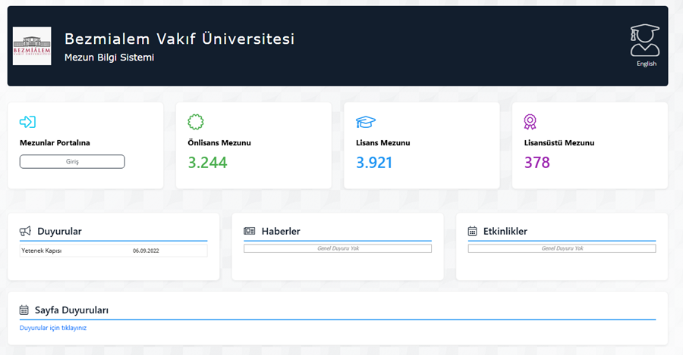This screenshot has height=355, width=683.
Task: Click the purple number 378
Action: (x=537, y=163)
